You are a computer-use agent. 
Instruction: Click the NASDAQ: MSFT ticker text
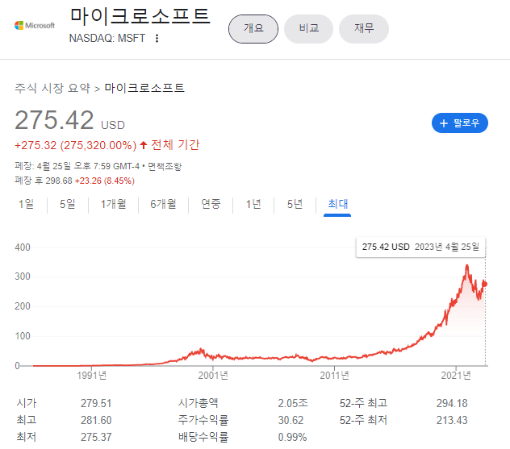(107, 39)
